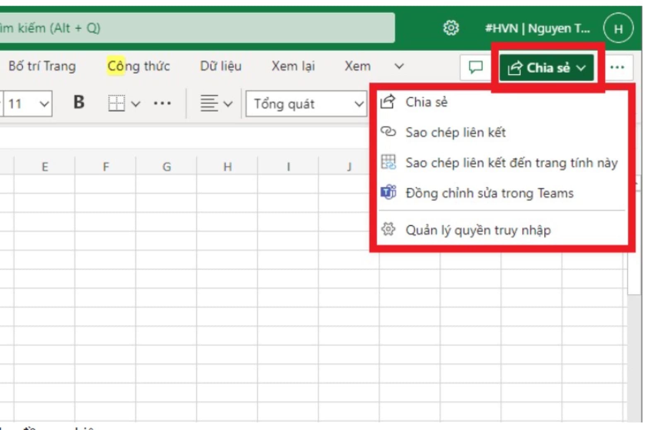The width and height of the screenshot is (646, 430).
Task: Expand the ribbon chevron next to Xem
Action: [x=398, y=66]
